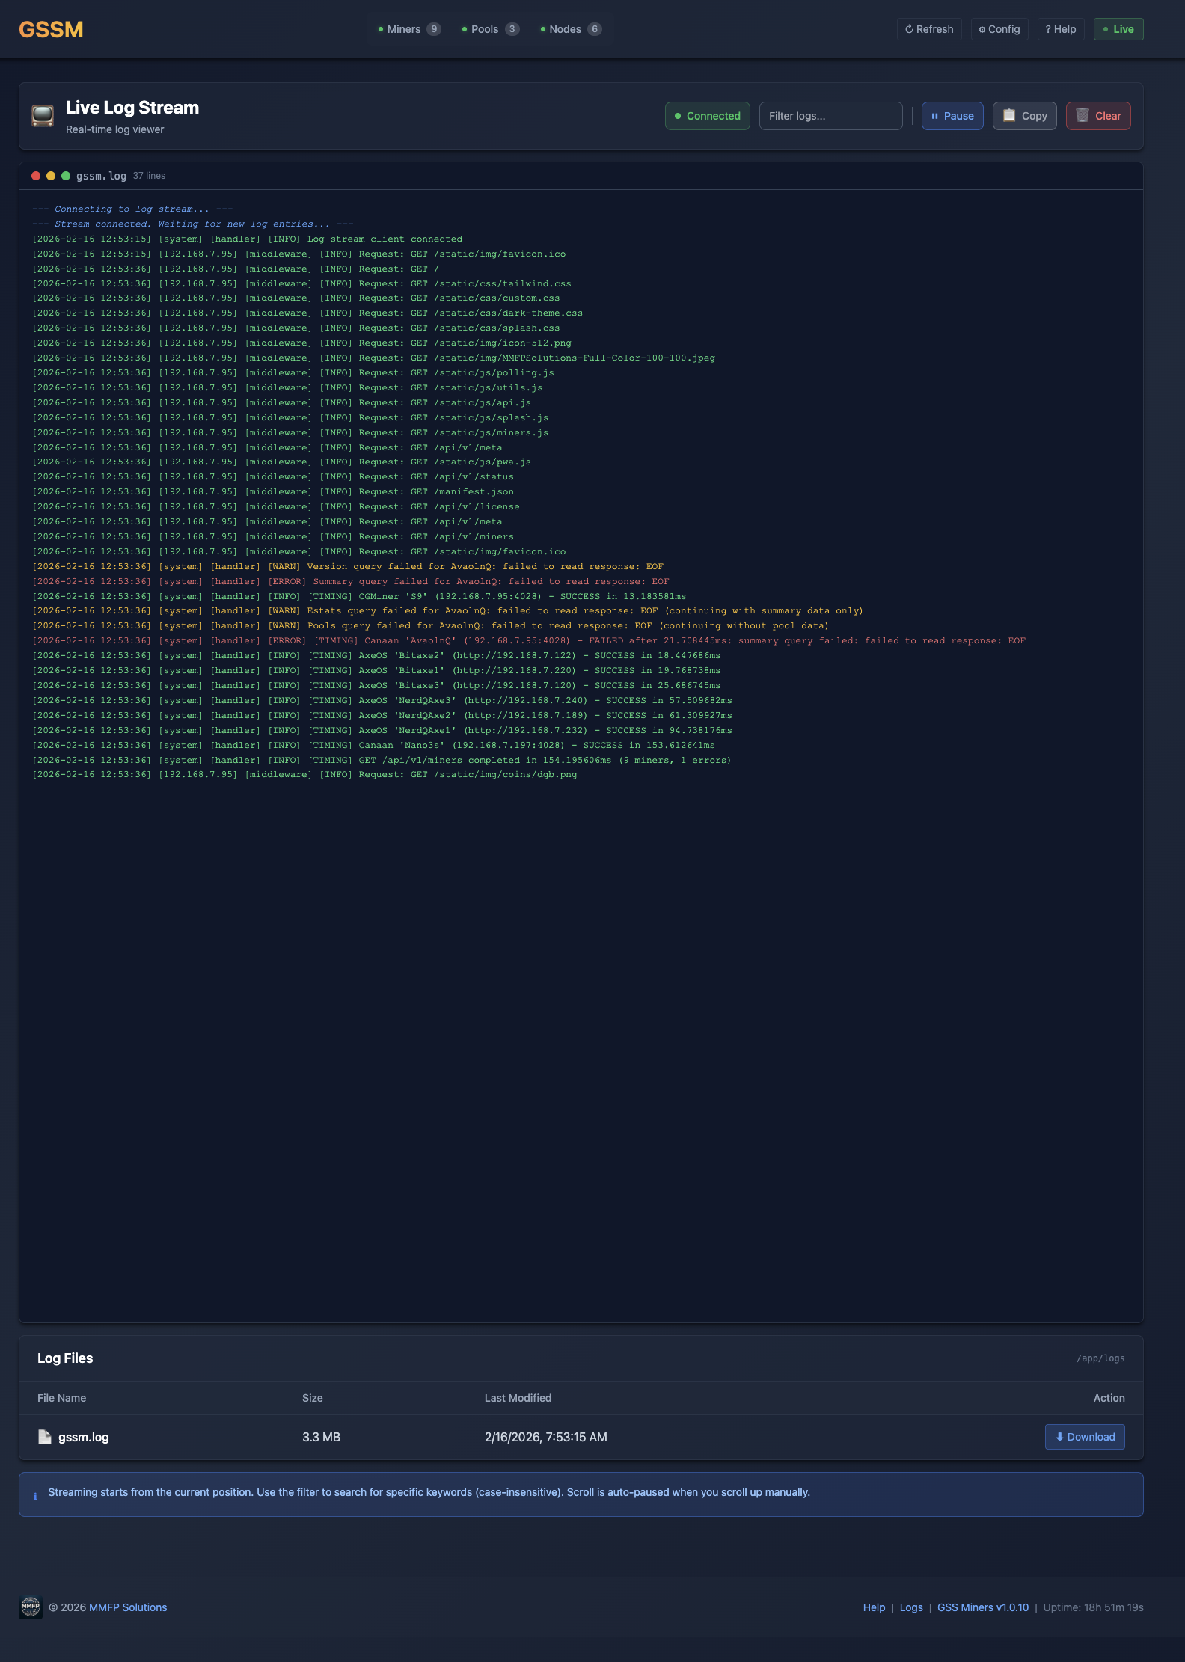Viewport: 1185px width, 1662px height.
Task: Click the green dot in log titlebar
Action: 66,176
